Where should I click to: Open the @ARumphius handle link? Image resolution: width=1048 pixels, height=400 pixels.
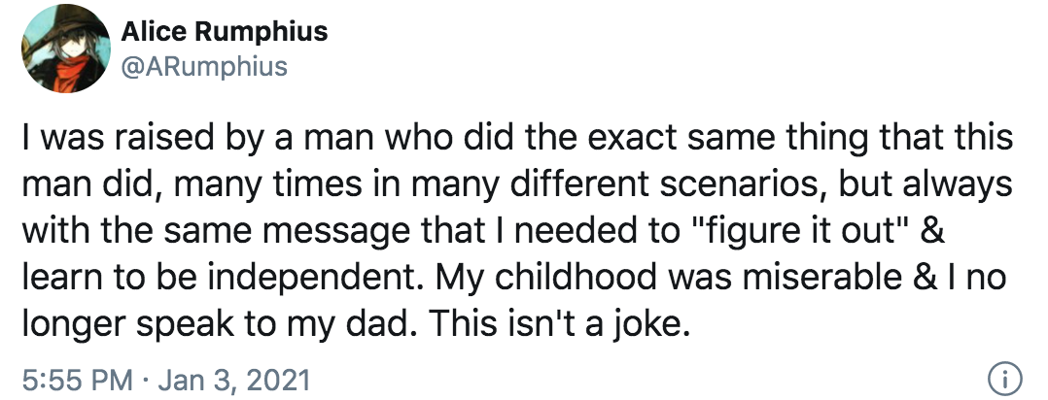tap(204, 66)
